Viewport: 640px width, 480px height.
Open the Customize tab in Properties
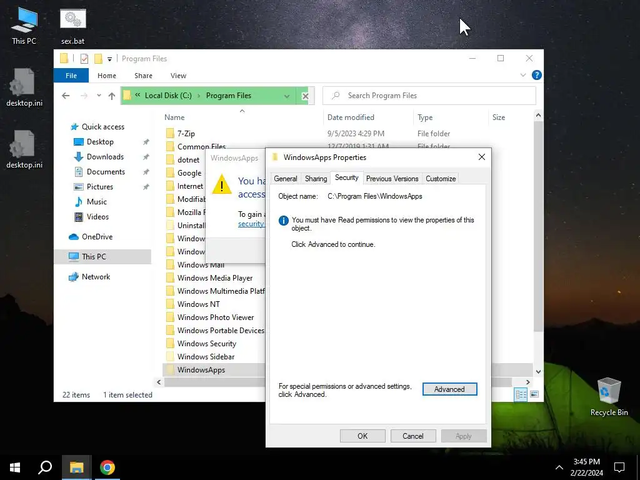pyautogui.click(x=441, y=178)
